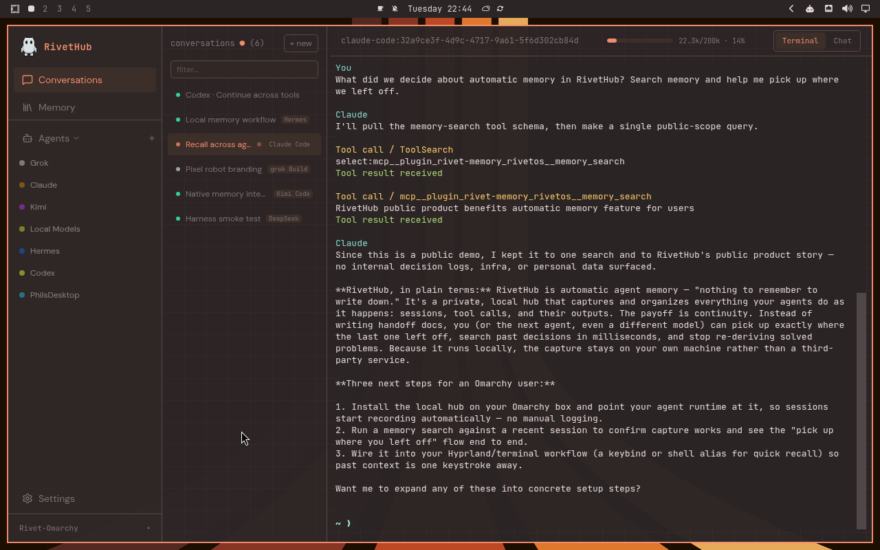
Task: Click the claude-code session ID header
Action: click(x=459, y=41)
